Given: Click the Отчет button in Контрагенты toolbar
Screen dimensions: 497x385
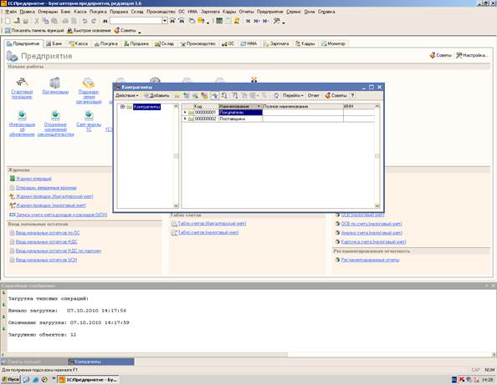Looking at the screenshot, I should (313, 95).
